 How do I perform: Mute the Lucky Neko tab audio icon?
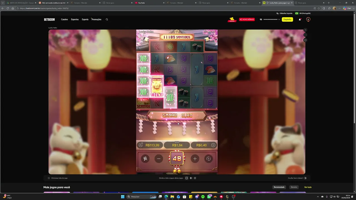267,3
